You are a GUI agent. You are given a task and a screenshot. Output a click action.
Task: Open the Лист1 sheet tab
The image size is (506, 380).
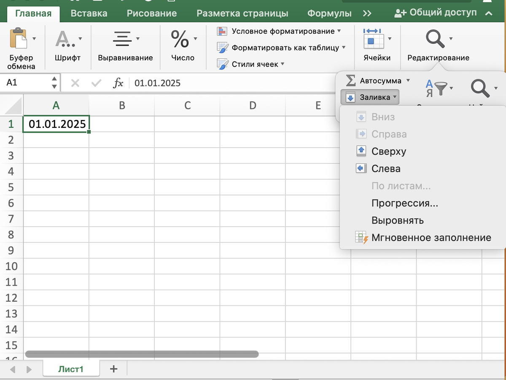(71, 369)
